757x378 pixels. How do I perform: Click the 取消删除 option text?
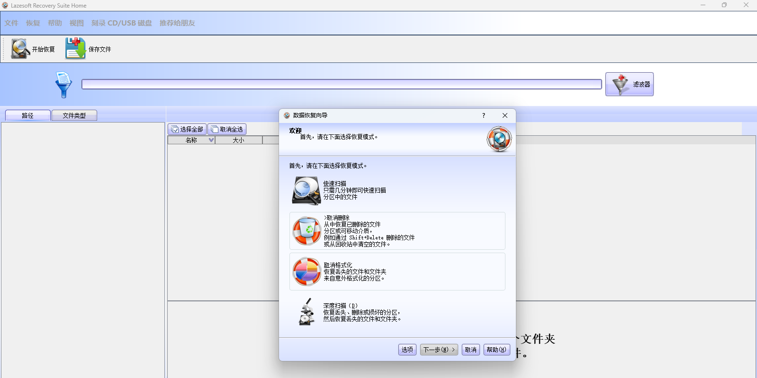click(x=369, y=231)
